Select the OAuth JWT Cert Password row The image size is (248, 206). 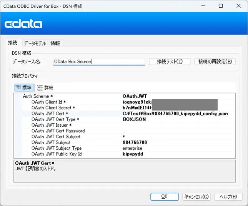click(58, 131)
